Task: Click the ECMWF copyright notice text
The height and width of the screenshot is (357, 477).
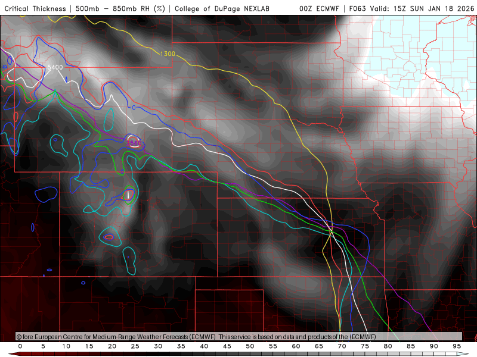Action: click(x=196, y=337)
